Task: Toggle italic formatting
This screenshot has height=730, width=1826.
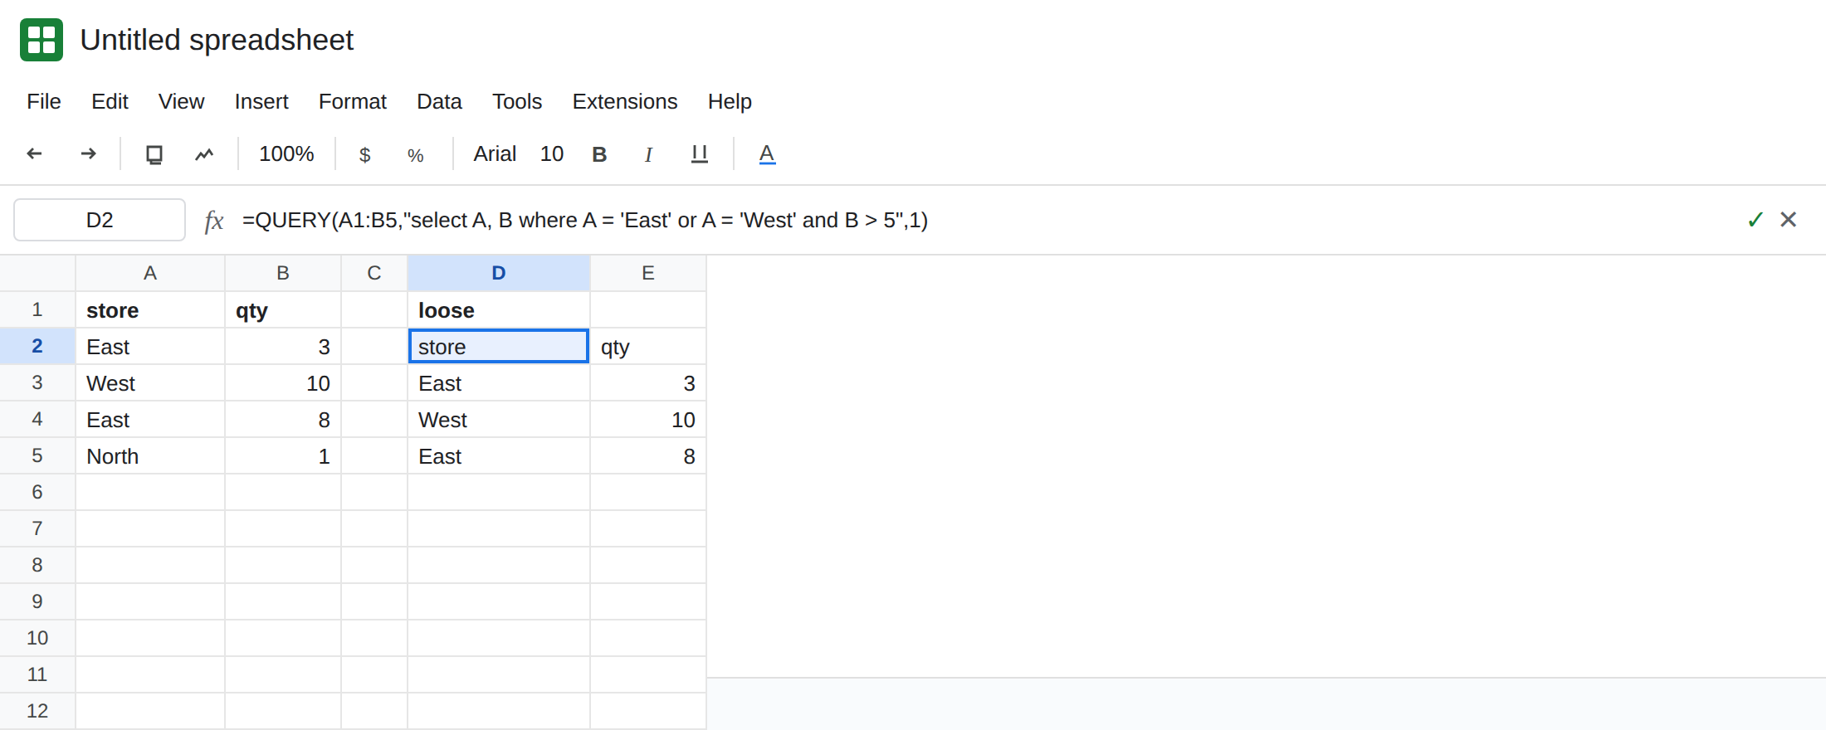Action: point(648,154)
